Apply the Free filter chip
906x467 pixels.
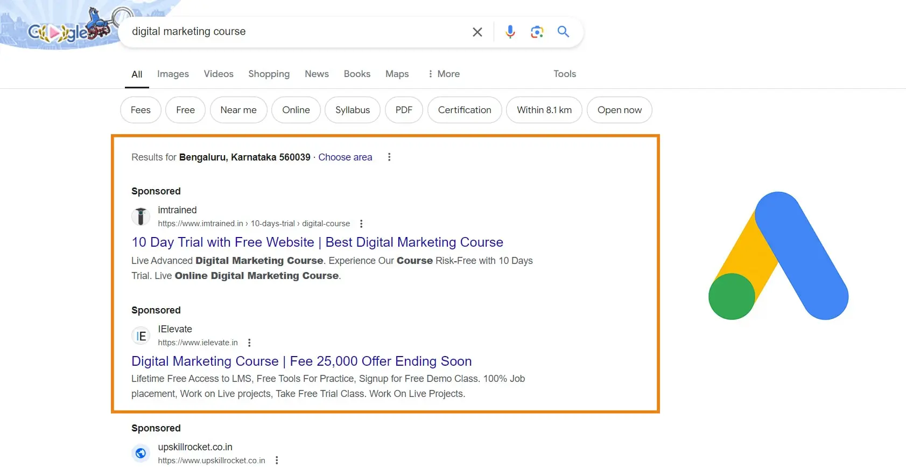[x=185, y=110]
